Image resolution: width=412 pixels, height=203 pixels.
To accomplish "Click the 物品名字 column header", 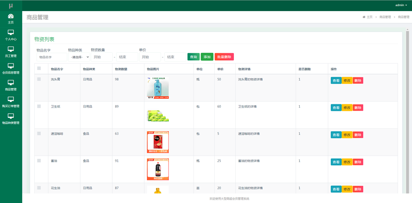I will [x=57, y=69].
